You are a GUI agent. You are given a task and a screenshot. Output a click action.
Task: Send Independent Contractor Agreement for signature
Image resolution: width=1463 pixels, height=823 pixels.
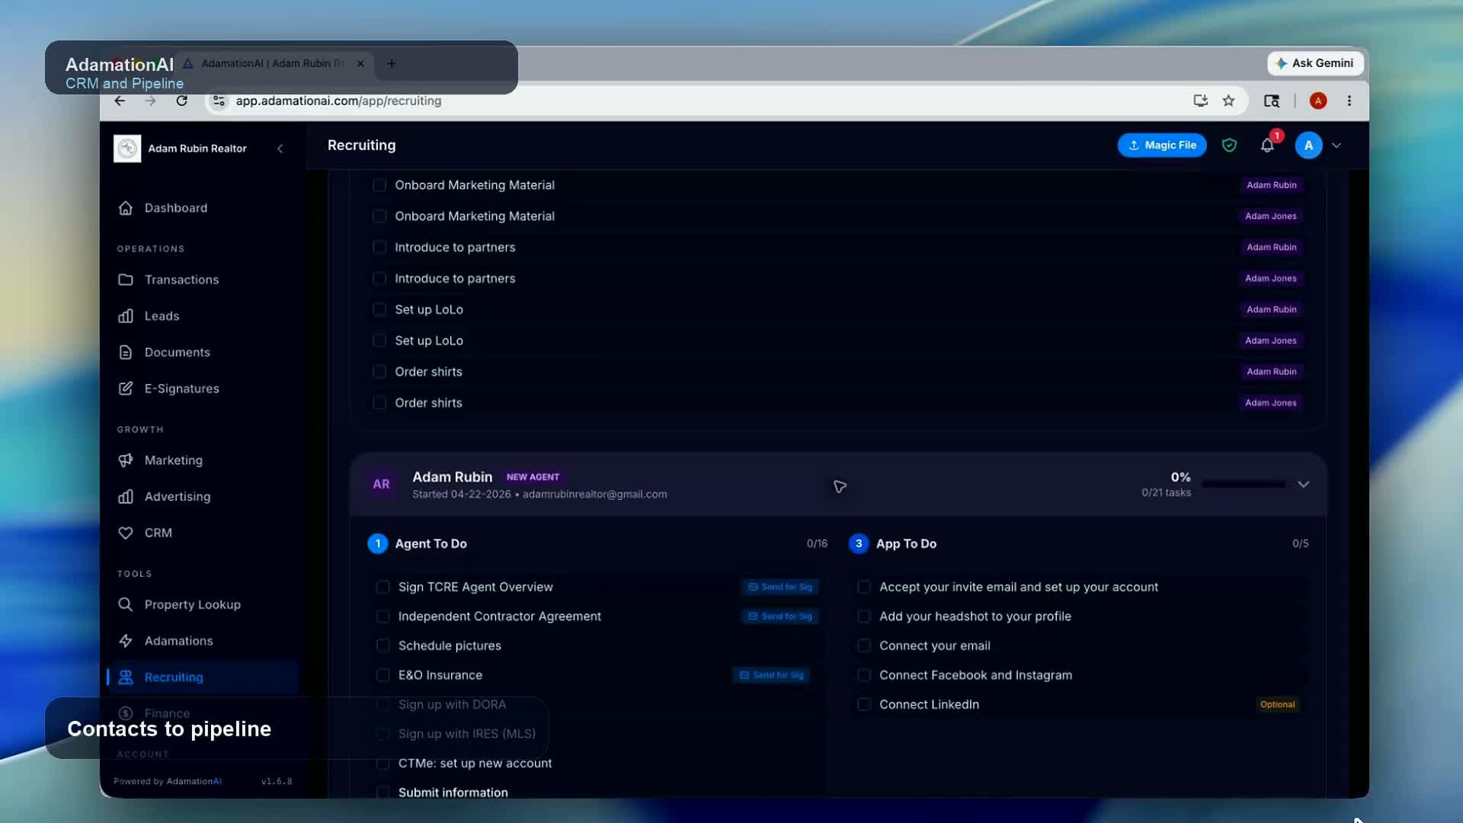click(780, 616)
